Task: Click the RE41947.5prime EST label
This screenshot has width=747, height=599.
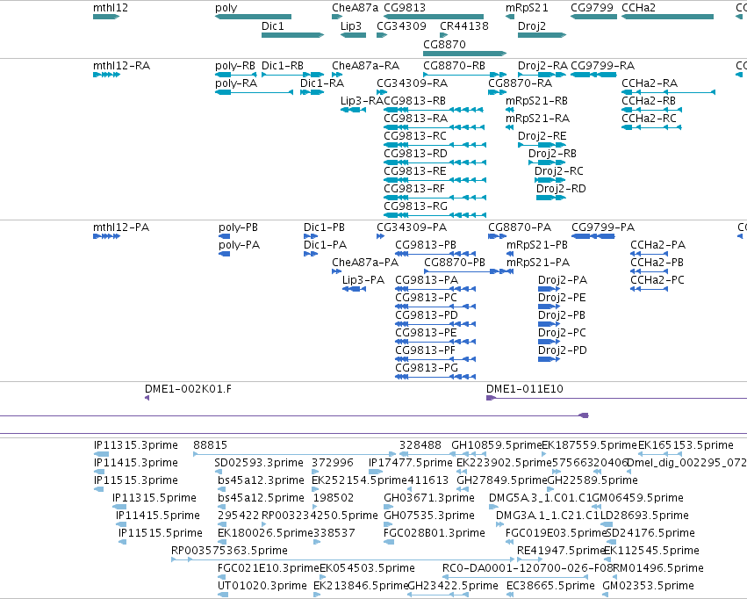Action: tap(561, 551)
